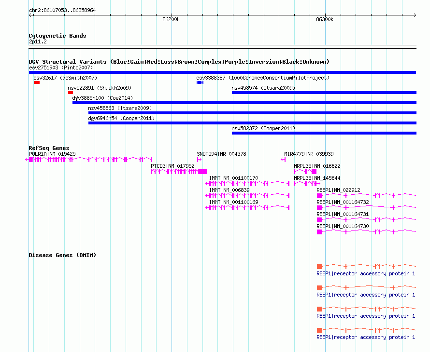430x352 pixels.
Task: Open the dgv3885n100 (Coe2014) label
Action: pyautogui.click(x=102, y=98)
